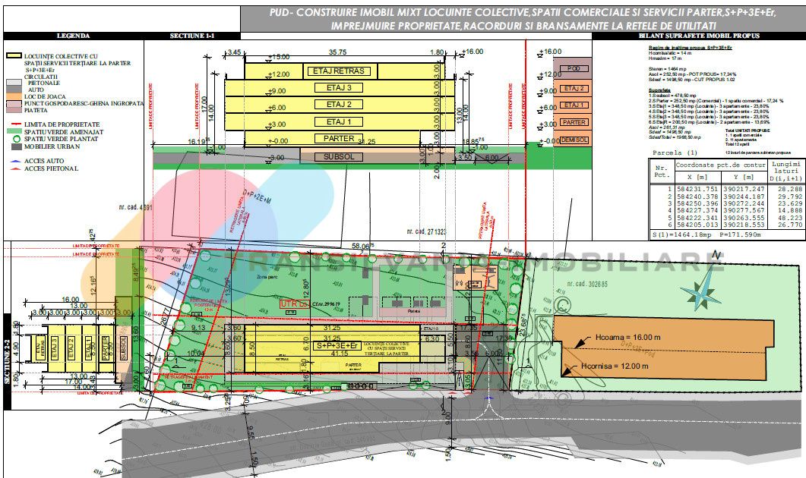Image resolution: width=806 pixels, height=478 pixels.
Task: Select the green Spatiu Verde Amenajat swatch
Action: tap(14, 131)
